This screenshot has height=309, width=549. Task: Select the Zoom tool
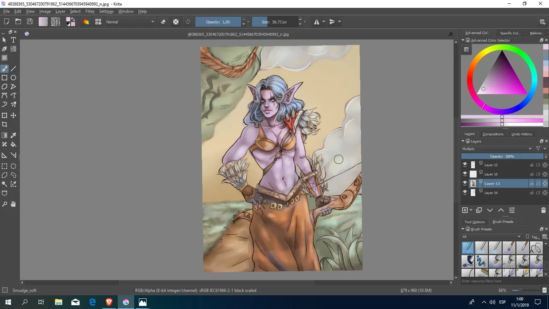click(4, 204)
